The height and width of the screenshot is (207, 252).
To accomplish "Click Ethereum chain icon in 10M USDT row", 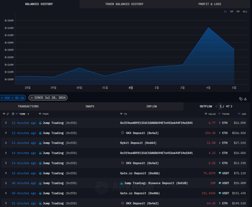I will click(x=6, y=183).
